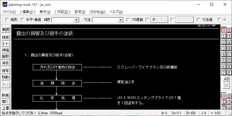Open the 寸法 dimension dropdown

[121, 20]
